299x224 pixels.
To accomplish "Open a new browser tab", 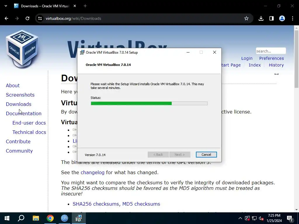I will pos(85,6).
